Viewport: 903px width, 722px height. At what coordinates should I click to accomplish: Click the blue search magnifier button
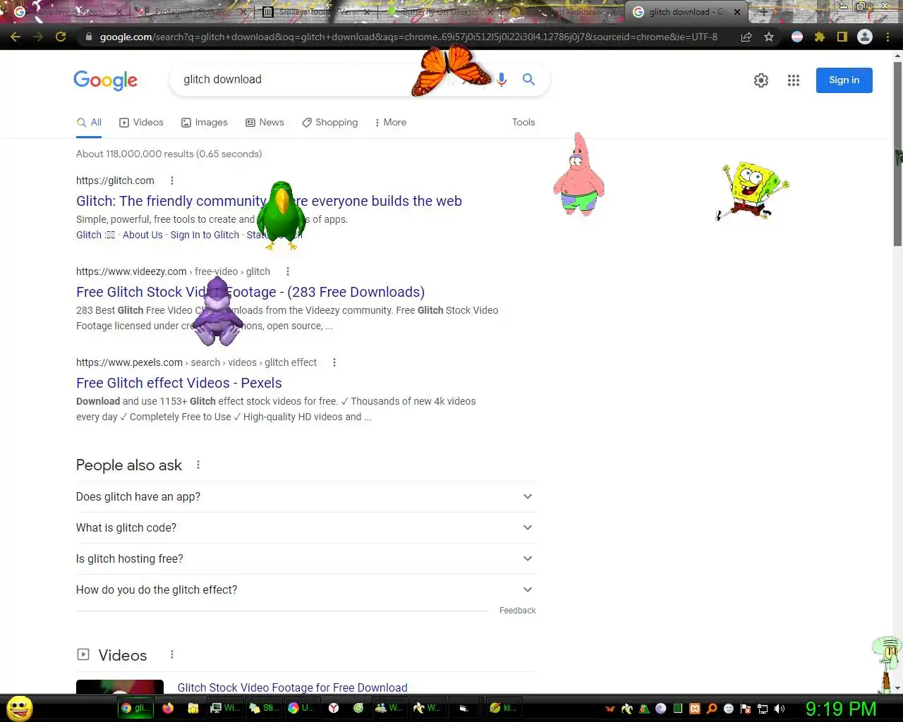tap(528, 80)
